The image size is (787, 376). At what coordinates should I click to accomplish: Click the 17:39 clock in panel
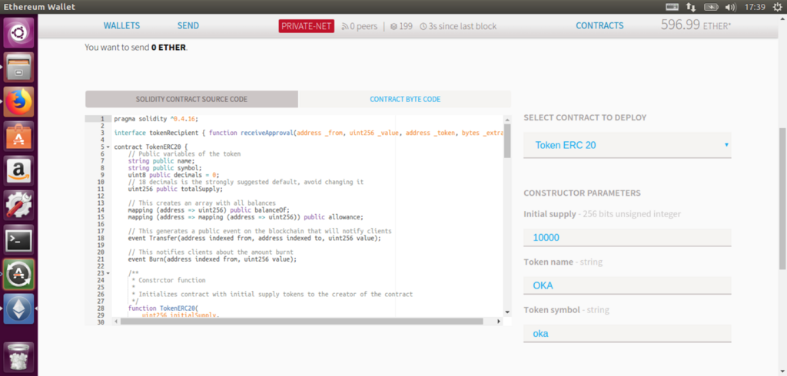pos(755,6)
